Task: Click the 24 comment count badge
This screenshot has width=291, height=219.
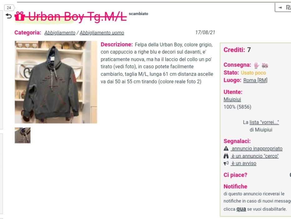Action: pyautogui.click(x=9, y=8)
